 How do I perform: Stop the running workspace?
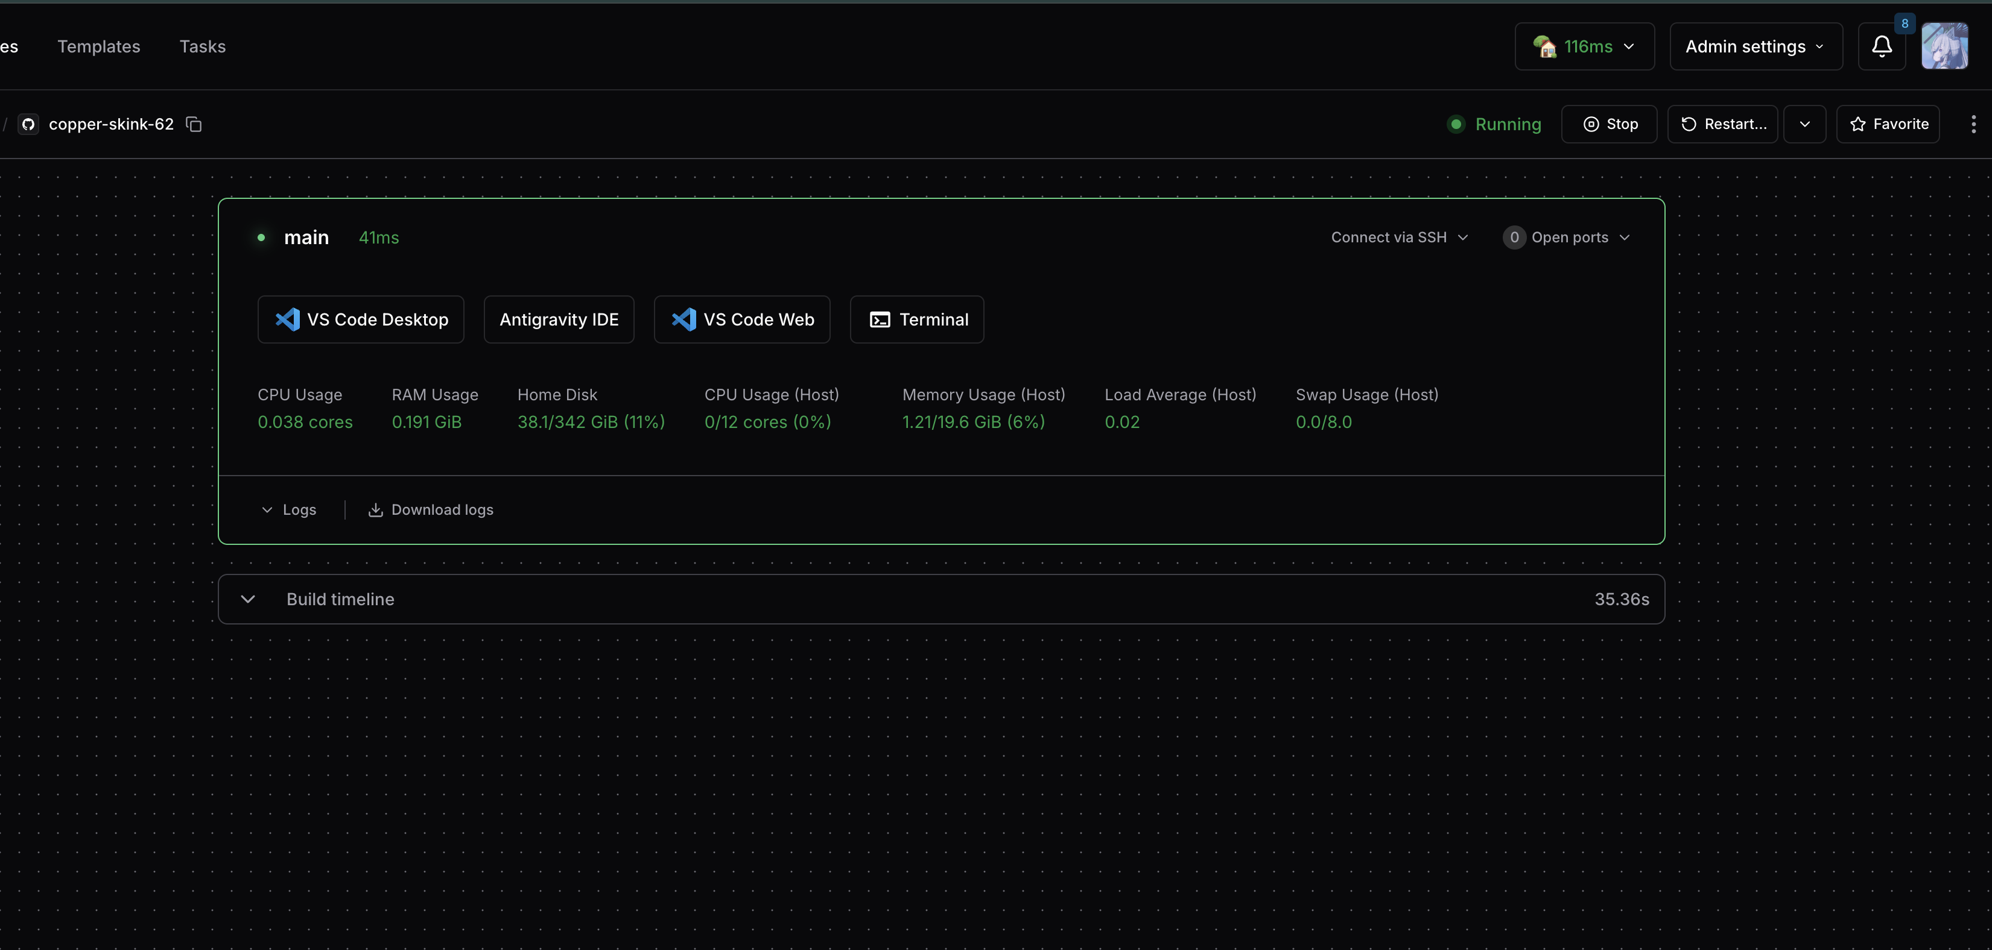tap(1609, 124)
